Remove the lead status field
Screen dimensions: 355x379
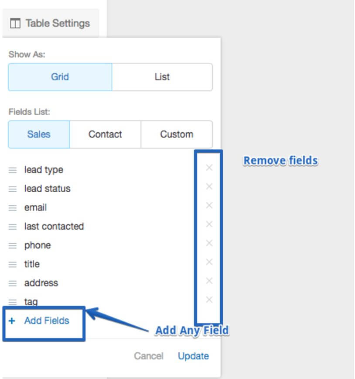coord(209,186)
